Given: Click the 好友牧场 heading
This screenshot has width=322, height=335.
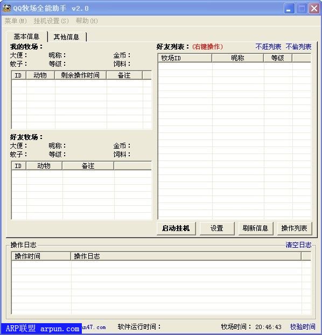Looking at the screenshot, I should (26, 137).
